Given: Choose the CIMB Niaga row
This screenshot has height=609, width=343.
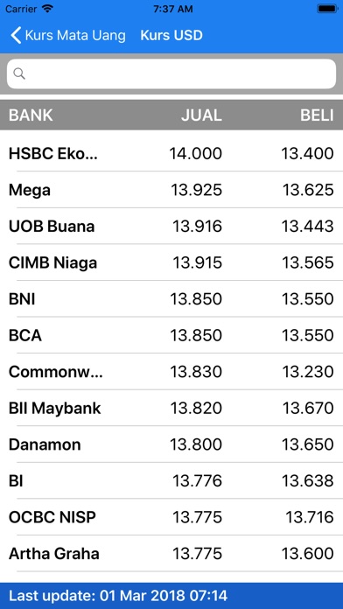Looking at the screenshot, I should [x=171, y=262].
